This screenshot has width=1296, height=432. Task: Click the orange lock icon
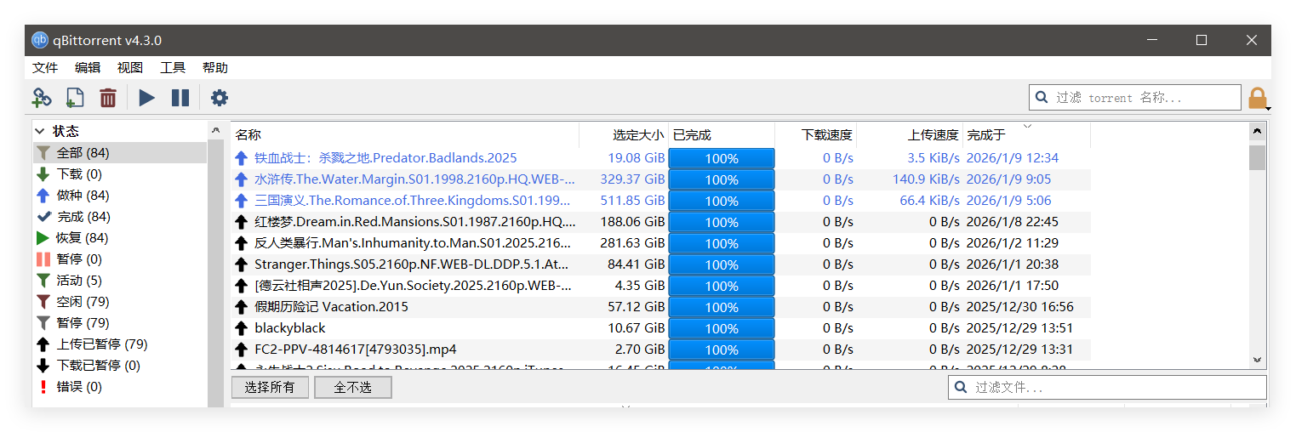[1258, 98]
